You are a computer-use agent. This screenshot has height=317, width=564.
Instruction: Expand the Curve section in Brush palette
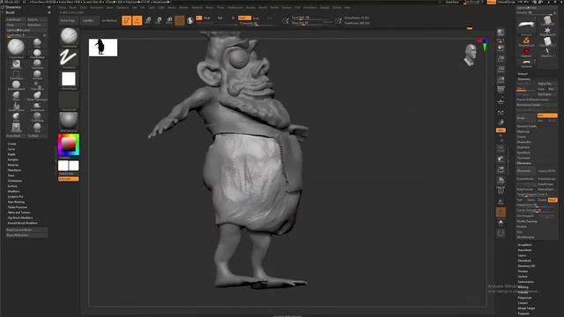(x=11, y=149)
